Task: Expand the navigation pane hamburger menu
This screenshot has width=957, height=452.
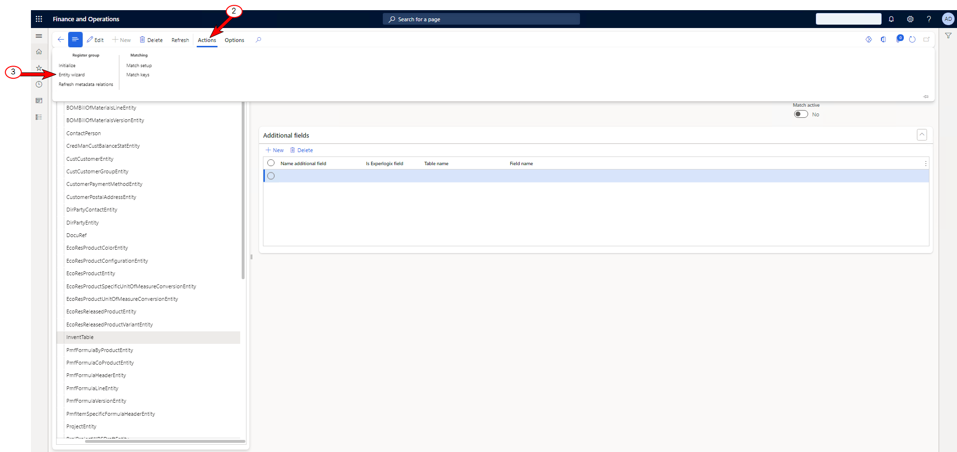Action: [39, 36]
